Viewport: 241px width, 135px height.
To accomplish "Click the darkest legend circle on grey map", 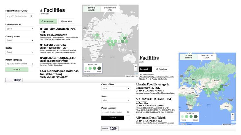I will (99, 68).
